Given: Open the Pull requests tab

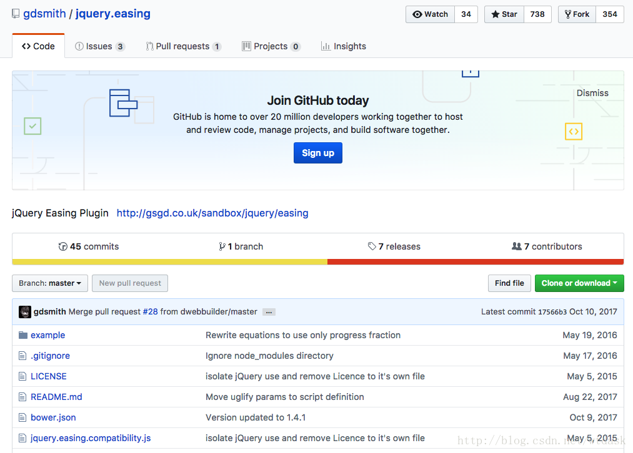Looking at the screenshot, I should [x=184, y=46].
